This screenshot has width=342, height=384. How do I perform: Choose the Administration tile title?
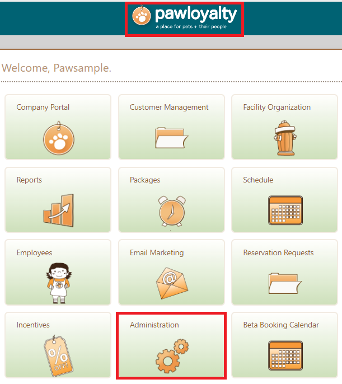tap(154, 325)
